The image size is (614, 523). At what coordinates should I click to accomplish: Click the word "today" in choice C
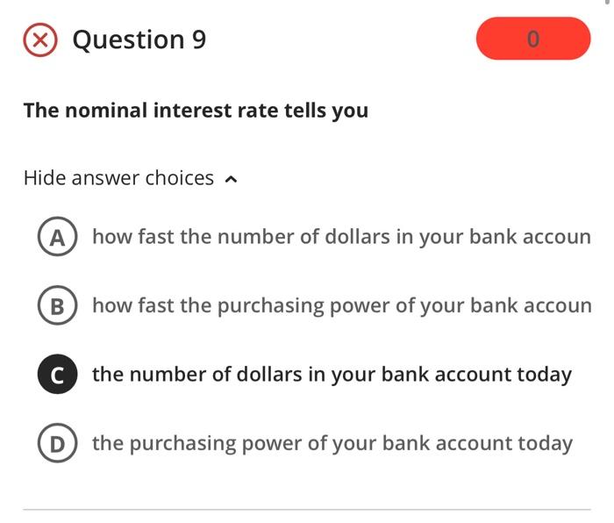(544, 375)
